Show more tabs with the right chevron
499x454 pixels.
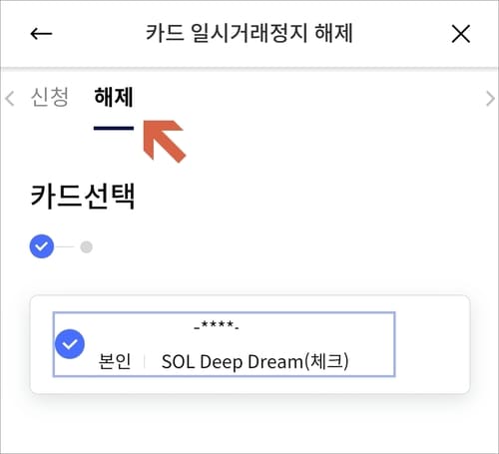click(490, 99)
